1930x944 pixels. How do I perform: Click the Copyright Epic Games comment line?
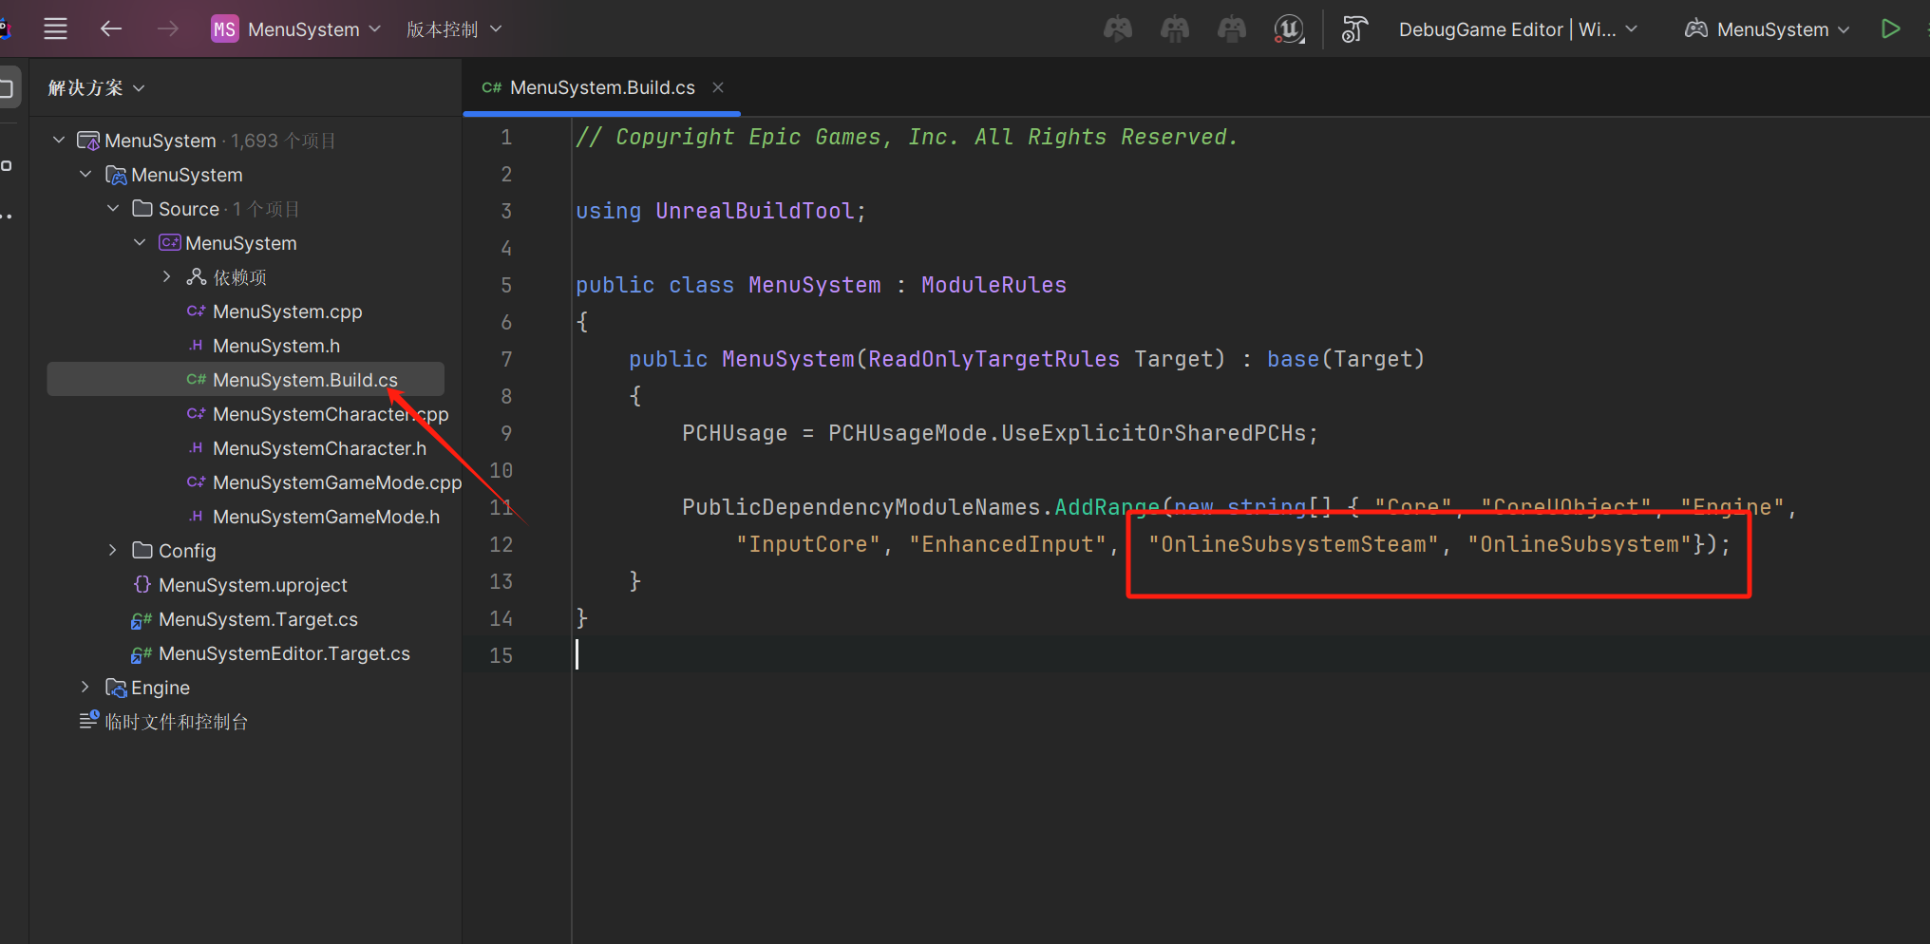(907, 137)
